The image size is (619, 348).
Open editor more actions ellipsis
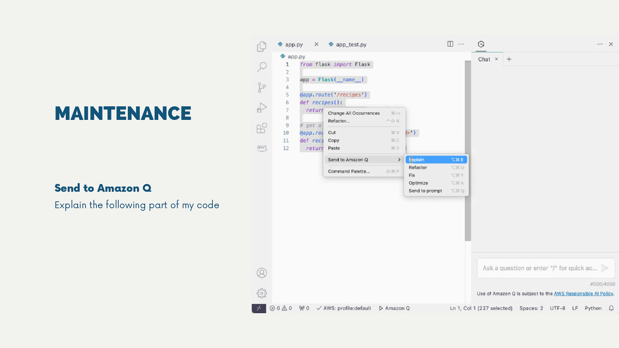click(x=461, y=44)
